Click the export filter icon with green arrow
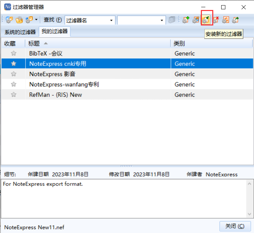The height and width of the screenshot is (233, 254). coord(235,20)
